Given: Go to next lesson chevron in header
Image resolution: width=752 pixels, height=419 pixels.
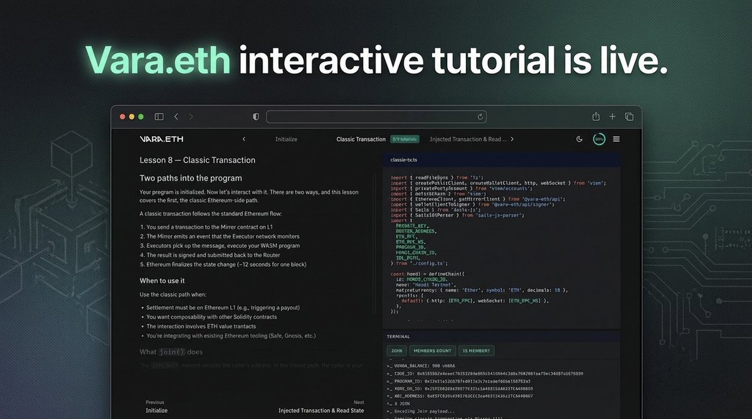Looking at the screenshot, I should coord(512,139).
